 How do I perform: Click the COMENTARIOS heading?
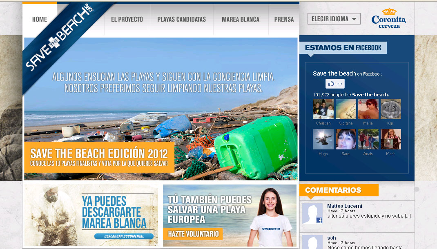click(339, 190)
